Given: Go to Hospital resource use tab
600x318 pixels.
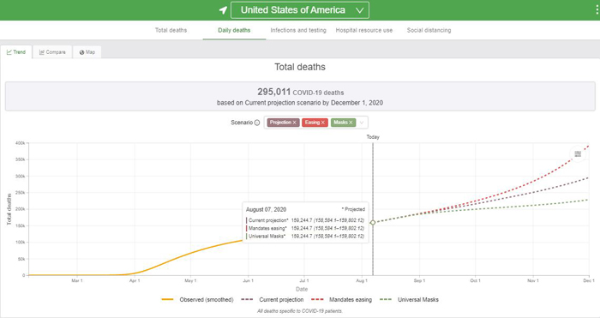Looking at the screenshot, I should (364, 30).
